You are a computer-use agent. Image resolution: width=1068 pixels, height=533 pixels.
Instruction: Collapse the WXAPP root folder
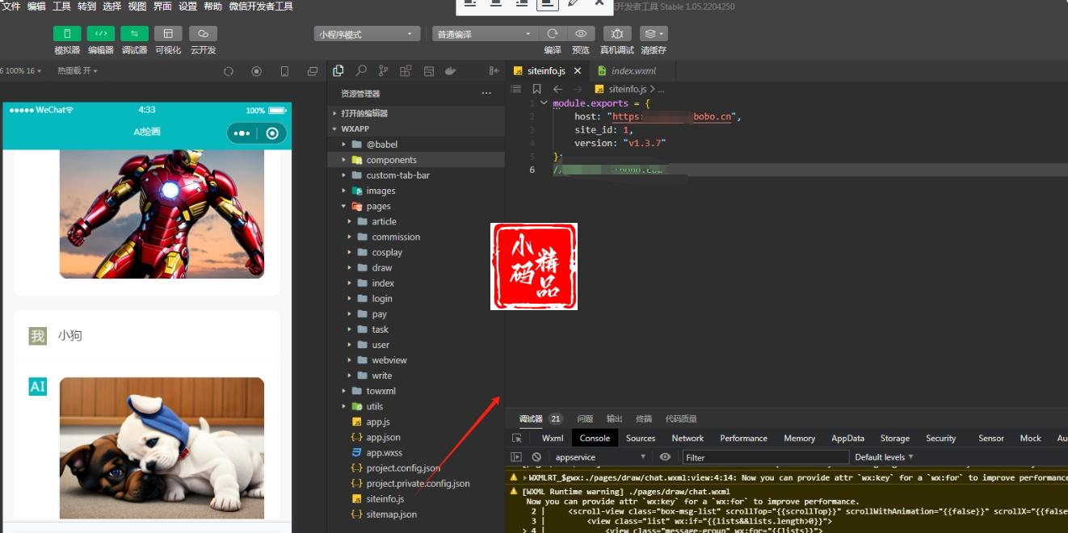pos(416,128)
